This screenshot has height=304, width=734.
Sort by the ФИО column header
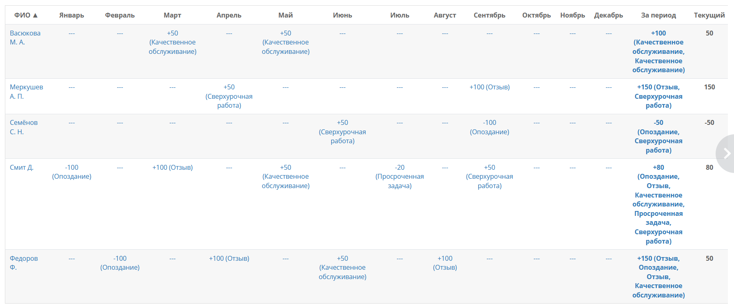(26, 15)
